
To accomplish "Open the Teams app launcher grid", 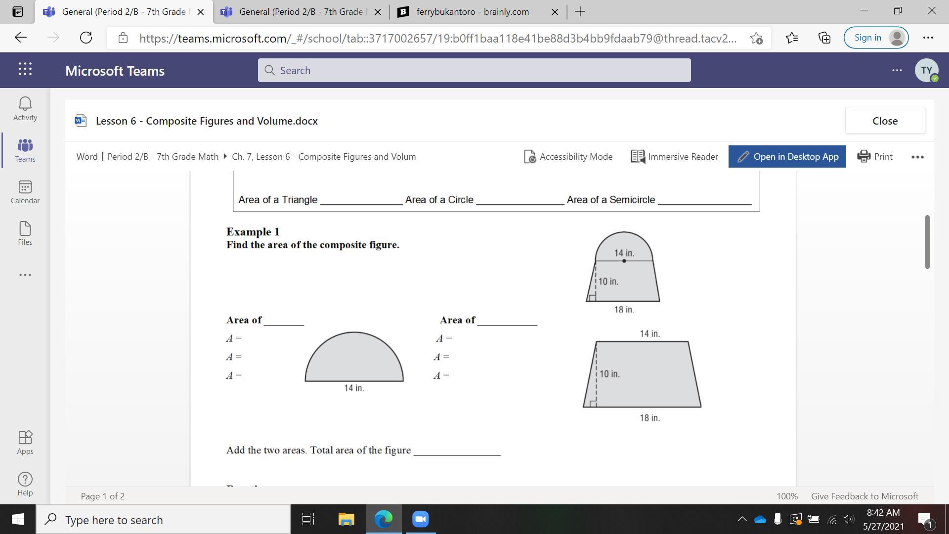I will click(x=25, y=69).
